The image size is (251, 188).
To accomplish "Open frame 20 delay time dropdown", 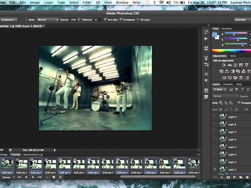I will (122, 172).
